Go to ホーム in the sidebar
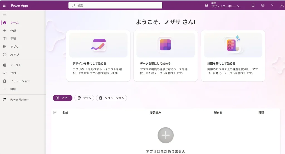The image size is (285, 154). (14, 23)
